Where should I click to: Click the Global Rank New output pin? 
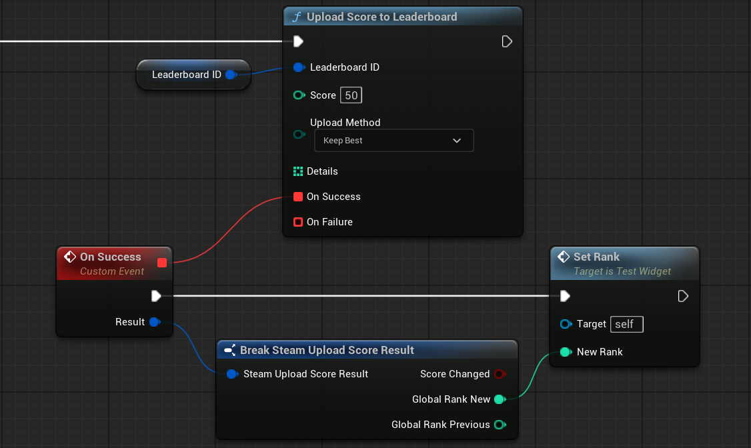(x=499, y=399)
